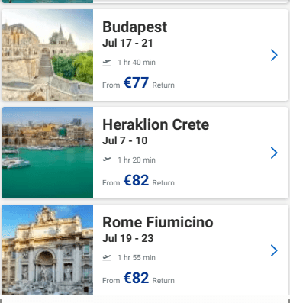Click plane icon beside 1 hr 55 min
The image size is (290, 303).
[107, 257]
